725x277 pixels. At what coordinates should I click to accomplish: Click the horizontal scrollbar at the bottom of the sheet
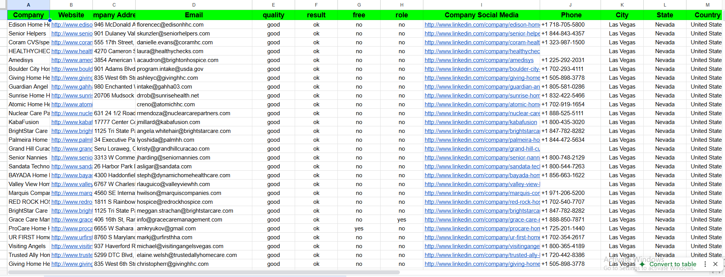tap(203, 272)
